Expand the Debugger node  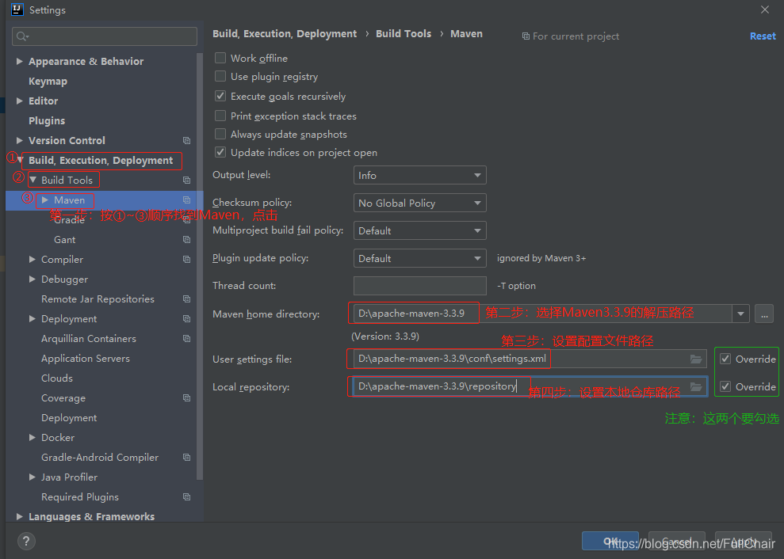click(x=32, y=279)
